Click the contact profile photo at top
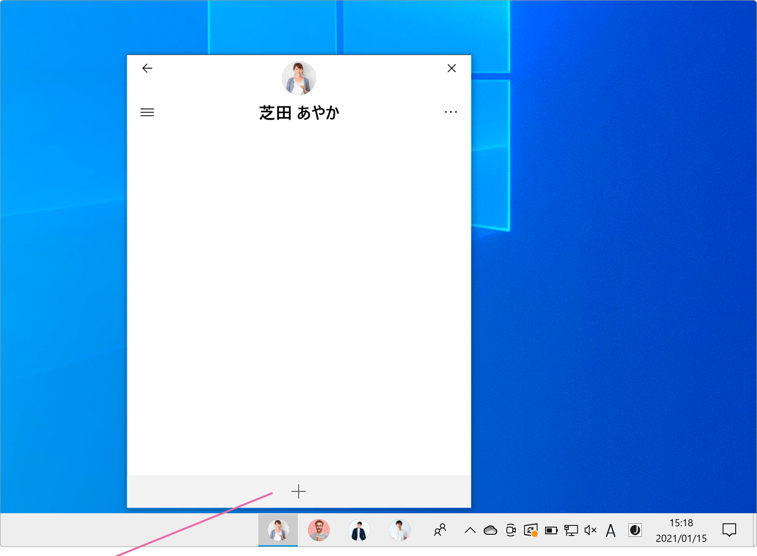757x556 pixels. tap(299, 78)
